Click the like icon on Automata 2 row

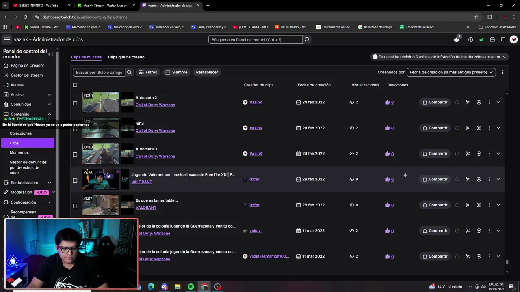coord(387,102)
